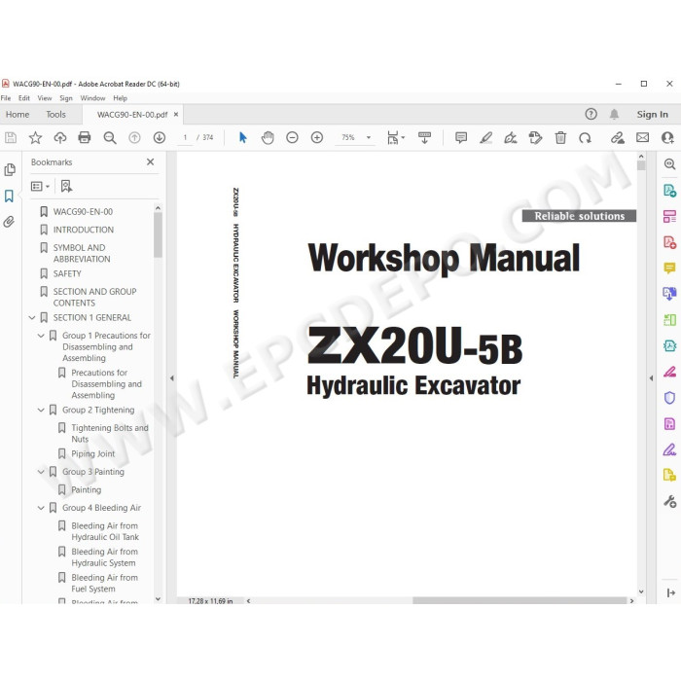
Task: Switch to the Home tab
Action: pos(18,114)
